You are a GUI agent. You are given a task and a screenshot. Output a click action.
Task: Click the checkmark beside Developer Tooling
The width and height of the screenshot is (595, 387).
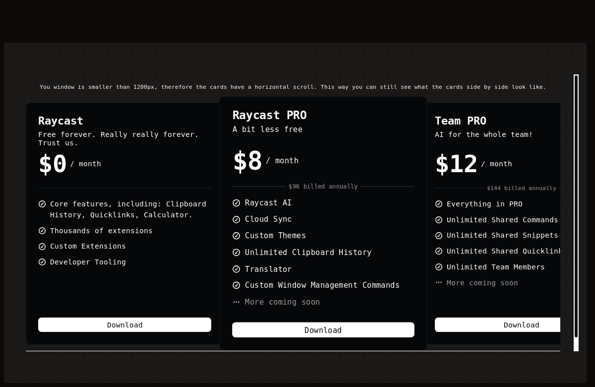(x=42, y=262)
